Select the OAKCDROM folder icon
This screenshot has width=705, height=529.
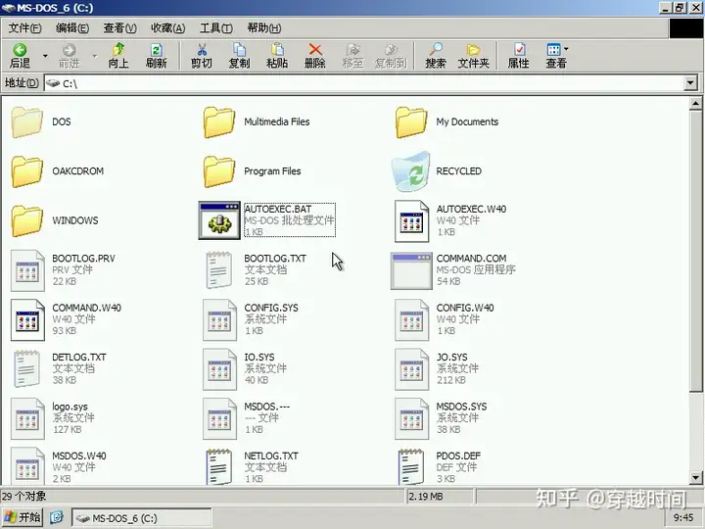tap(27, 171)
